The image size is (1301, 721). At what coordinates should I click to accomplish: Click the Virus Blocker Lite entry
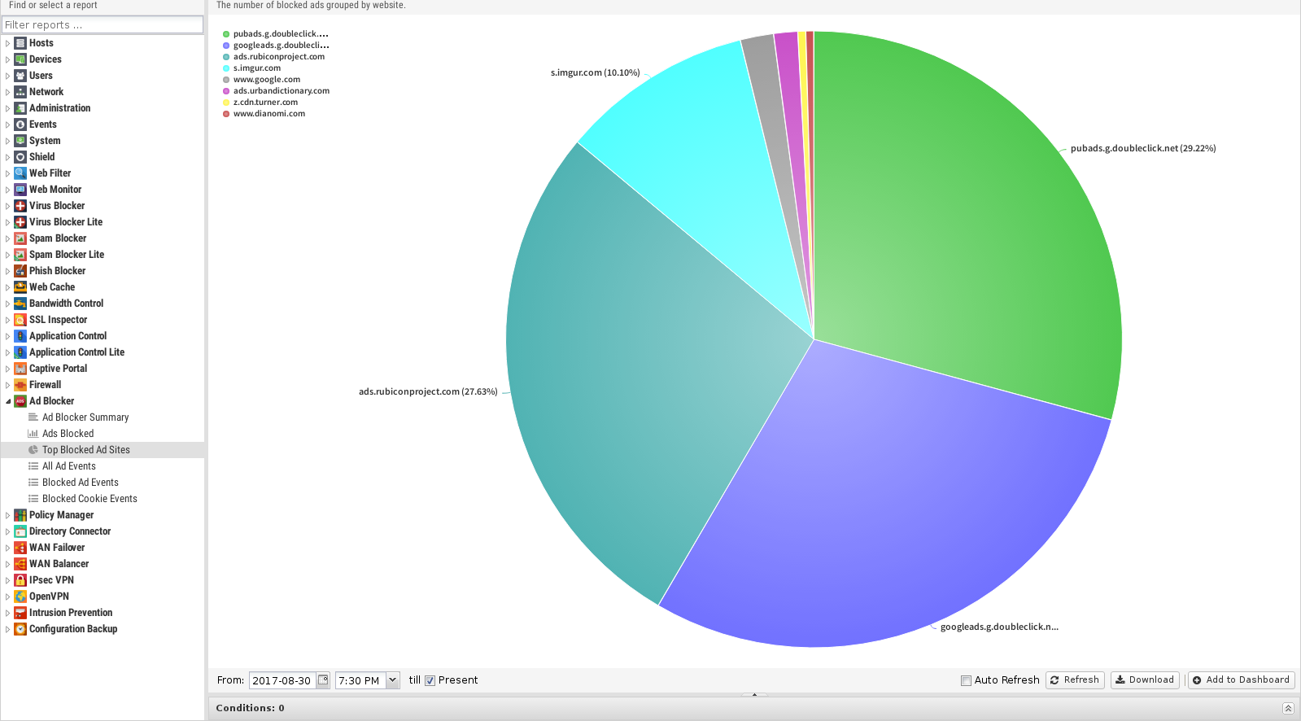pos(66,222)
